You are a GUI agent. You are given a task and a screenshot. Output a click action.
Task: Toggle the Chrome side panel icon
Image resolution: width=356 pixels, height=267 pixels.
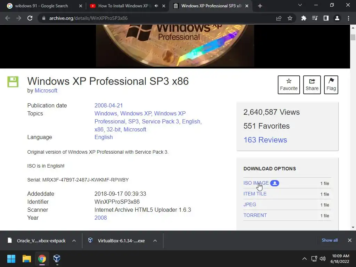(x=326, y=18)
